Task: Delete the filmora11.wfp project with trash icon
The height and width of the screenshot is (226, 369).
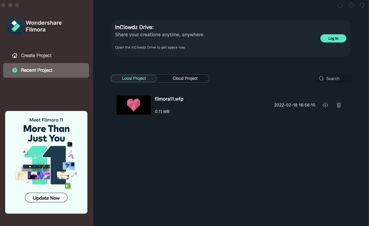Action: (339, 105)
